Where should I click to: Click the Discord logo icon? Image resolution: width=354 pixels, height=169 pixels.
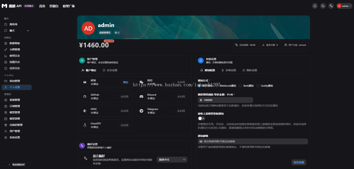click(x=142, y=97)
